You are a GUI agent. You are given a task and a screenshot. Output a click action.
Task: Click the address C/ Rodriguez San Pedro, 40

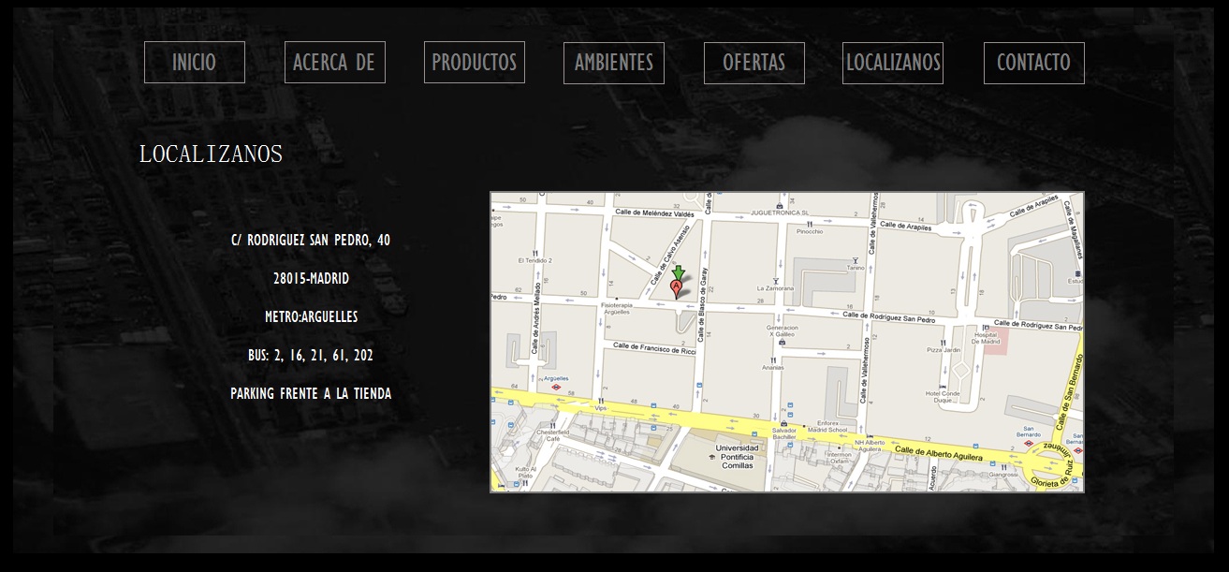click(x=311, y=240)
